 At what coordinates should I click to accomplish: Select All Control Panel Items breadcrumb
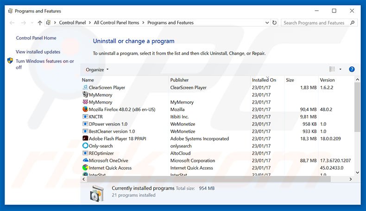[116, 23]
